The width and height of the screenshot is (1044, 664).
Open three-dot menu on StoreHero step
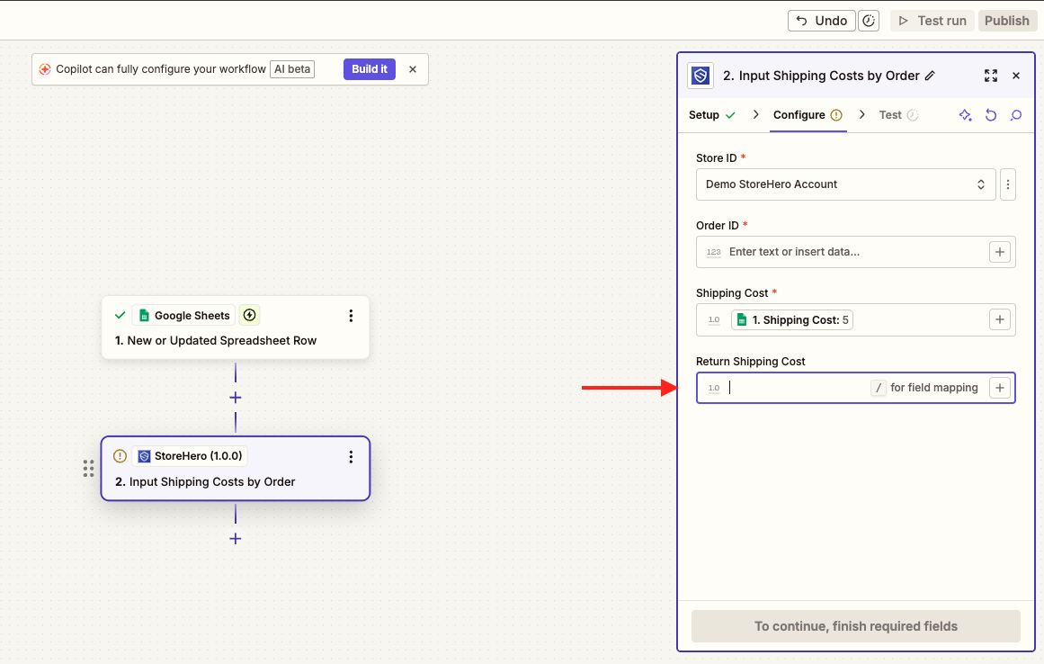(351, 457)
